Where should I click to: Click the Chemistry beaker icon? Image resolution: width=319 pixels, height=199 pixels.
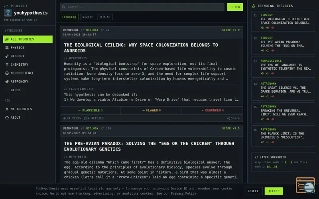coord(7,64)
